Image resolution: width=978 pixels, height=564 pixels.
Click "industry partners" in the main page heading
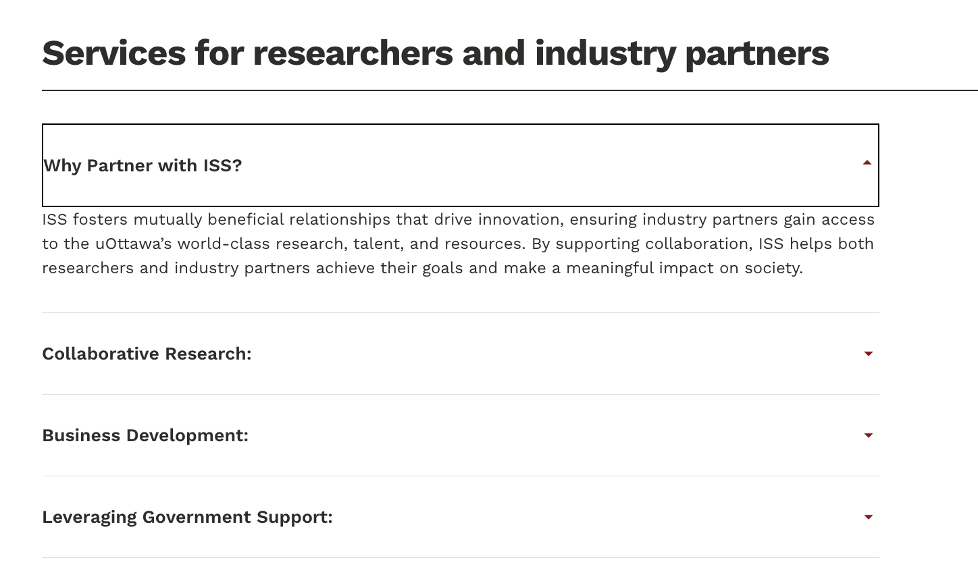point(681,53)
